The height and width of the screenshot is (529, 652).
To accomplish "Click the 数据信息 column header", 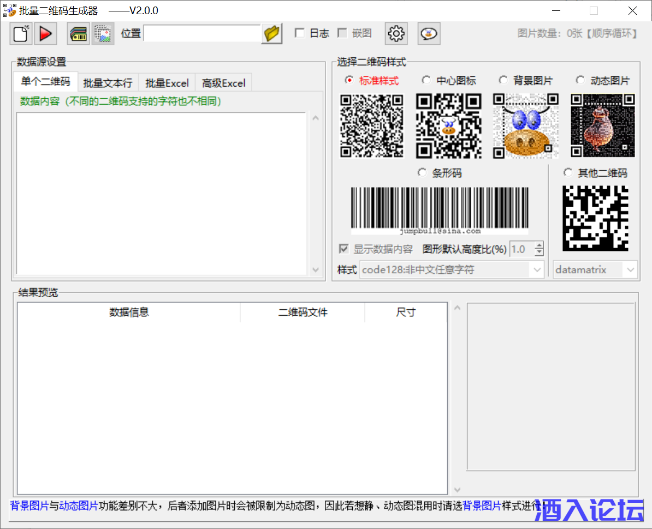I will tap(129, 312).
